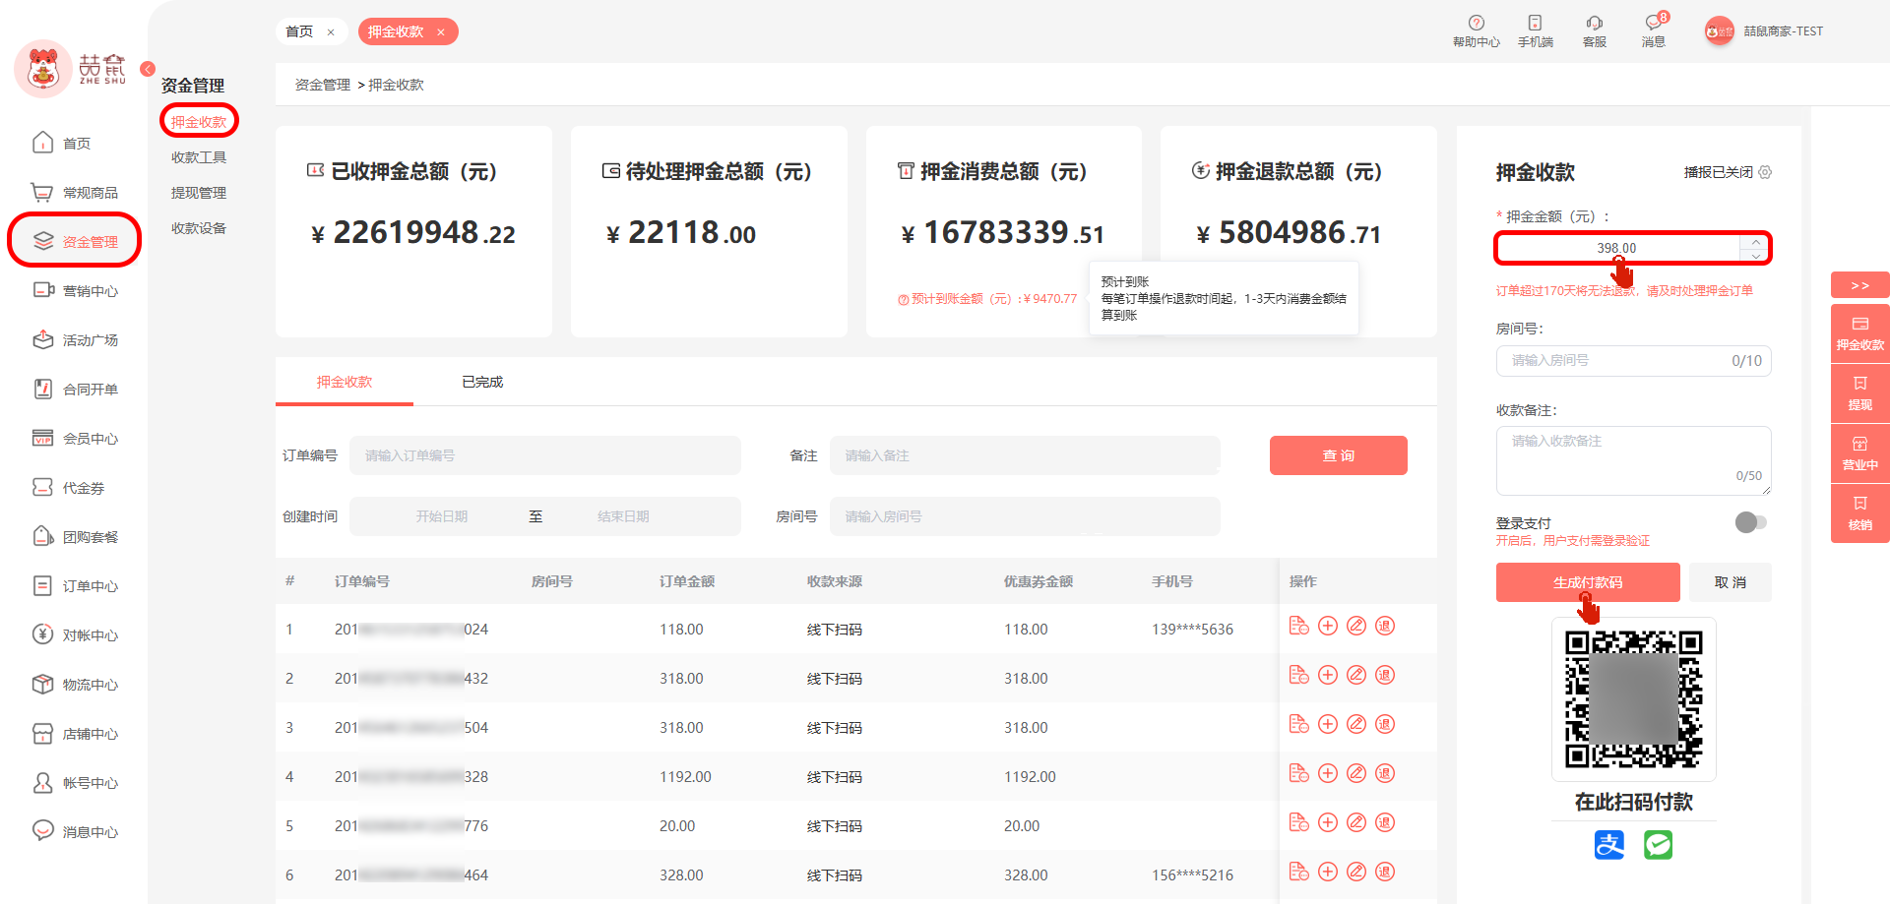Click the refund 退 icon in row 1
1890x904 pixels.
[x=1385, y=627]
